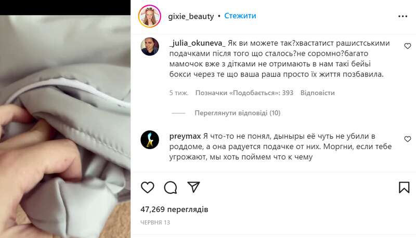Show likes count 393 on comment
The height and width of the screenshot is (238, 416).
click(244, 93)
